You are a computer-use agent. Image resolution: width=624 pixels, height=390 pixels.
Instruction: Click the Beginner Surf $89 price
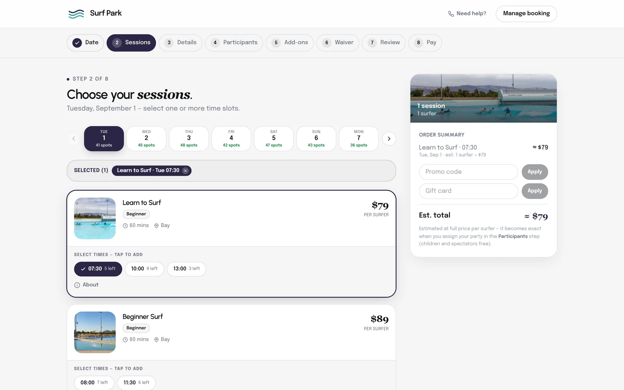coord(379,319)
